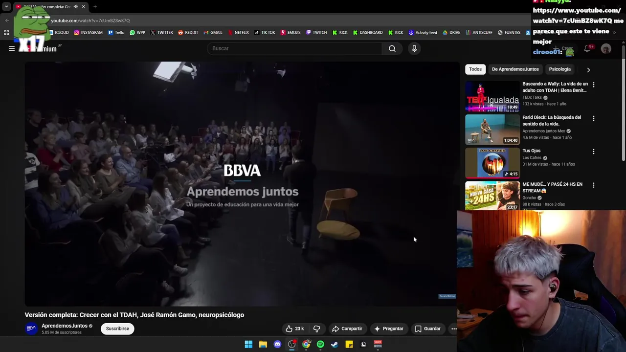The image size is (626, 352).
Task: Dislike the video with thumbs-down
Action: click(x=316, y=329)
